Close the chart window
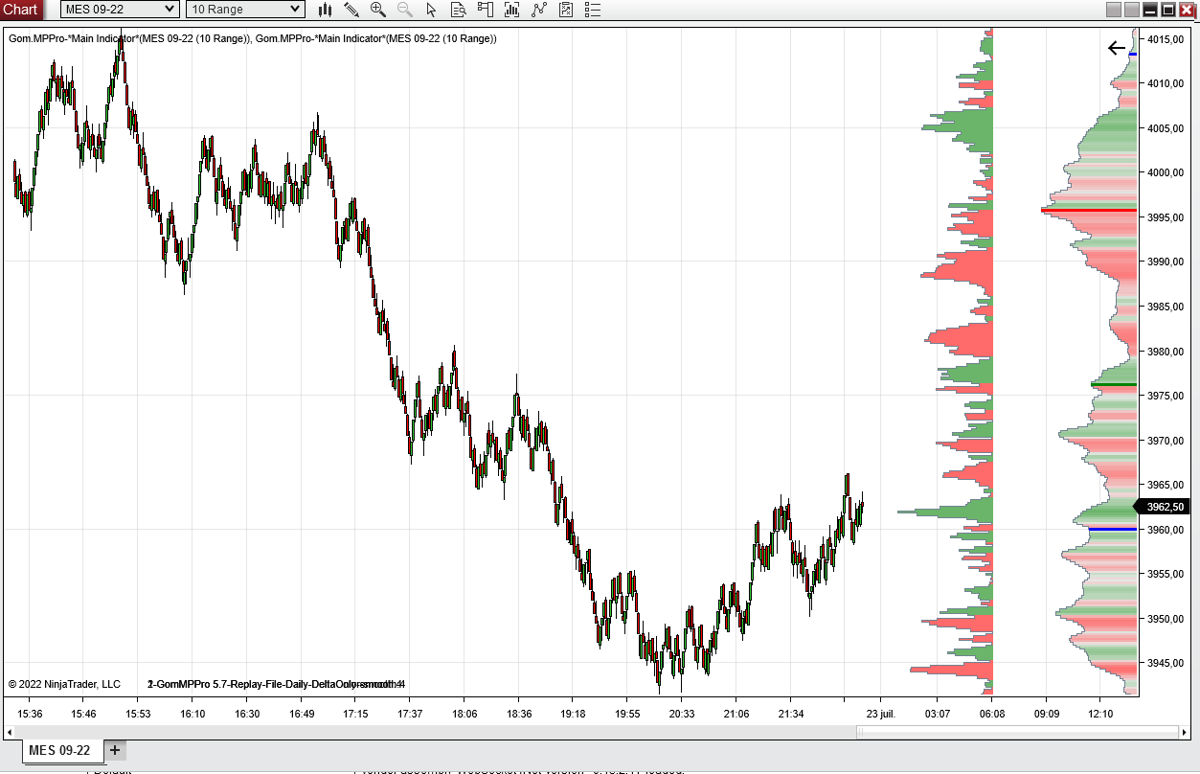This screenshot has height=774, width=1200. [x=1187, y=10]
